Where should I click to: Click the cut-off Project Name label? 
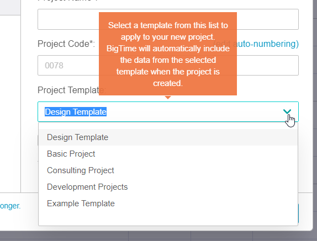pyautogui.click(x=68, y=1)
